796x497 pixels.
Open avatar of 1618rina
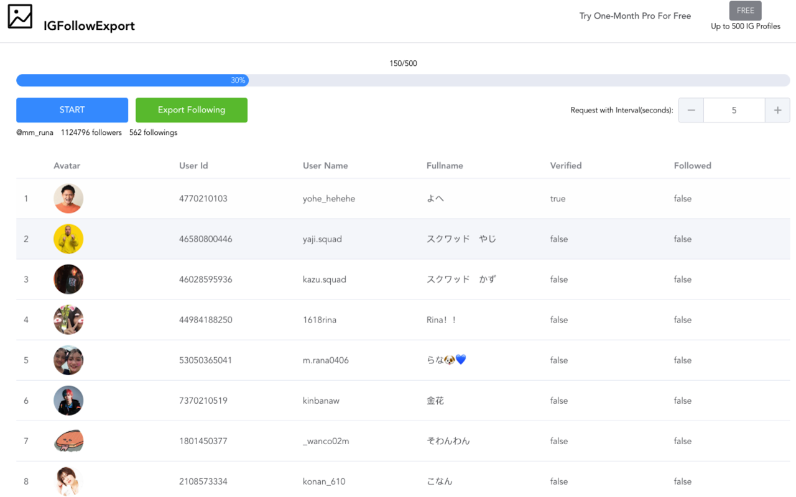coord(68,320)
